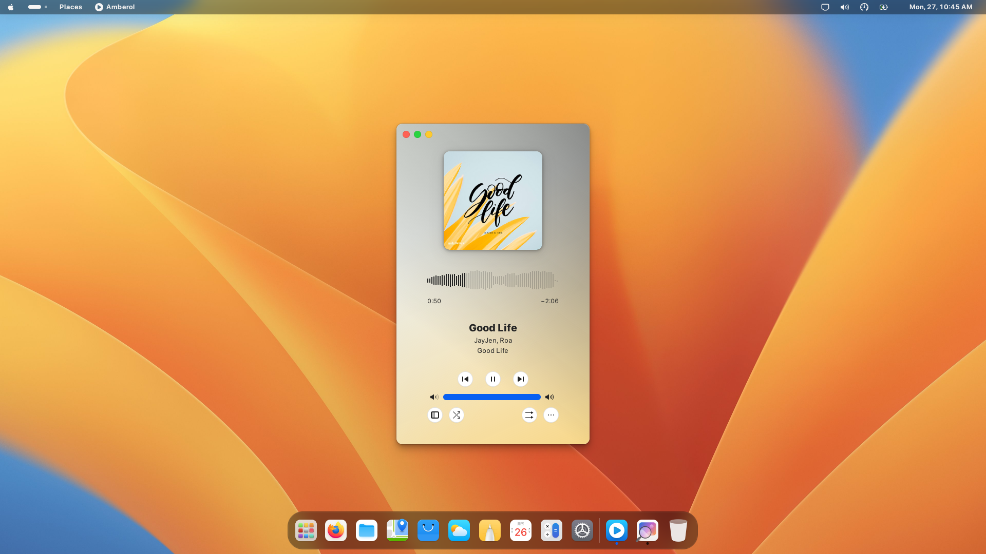This screenshot has height=554, width=986.
Task: Click the Good Life album cover
Action: 493,201
